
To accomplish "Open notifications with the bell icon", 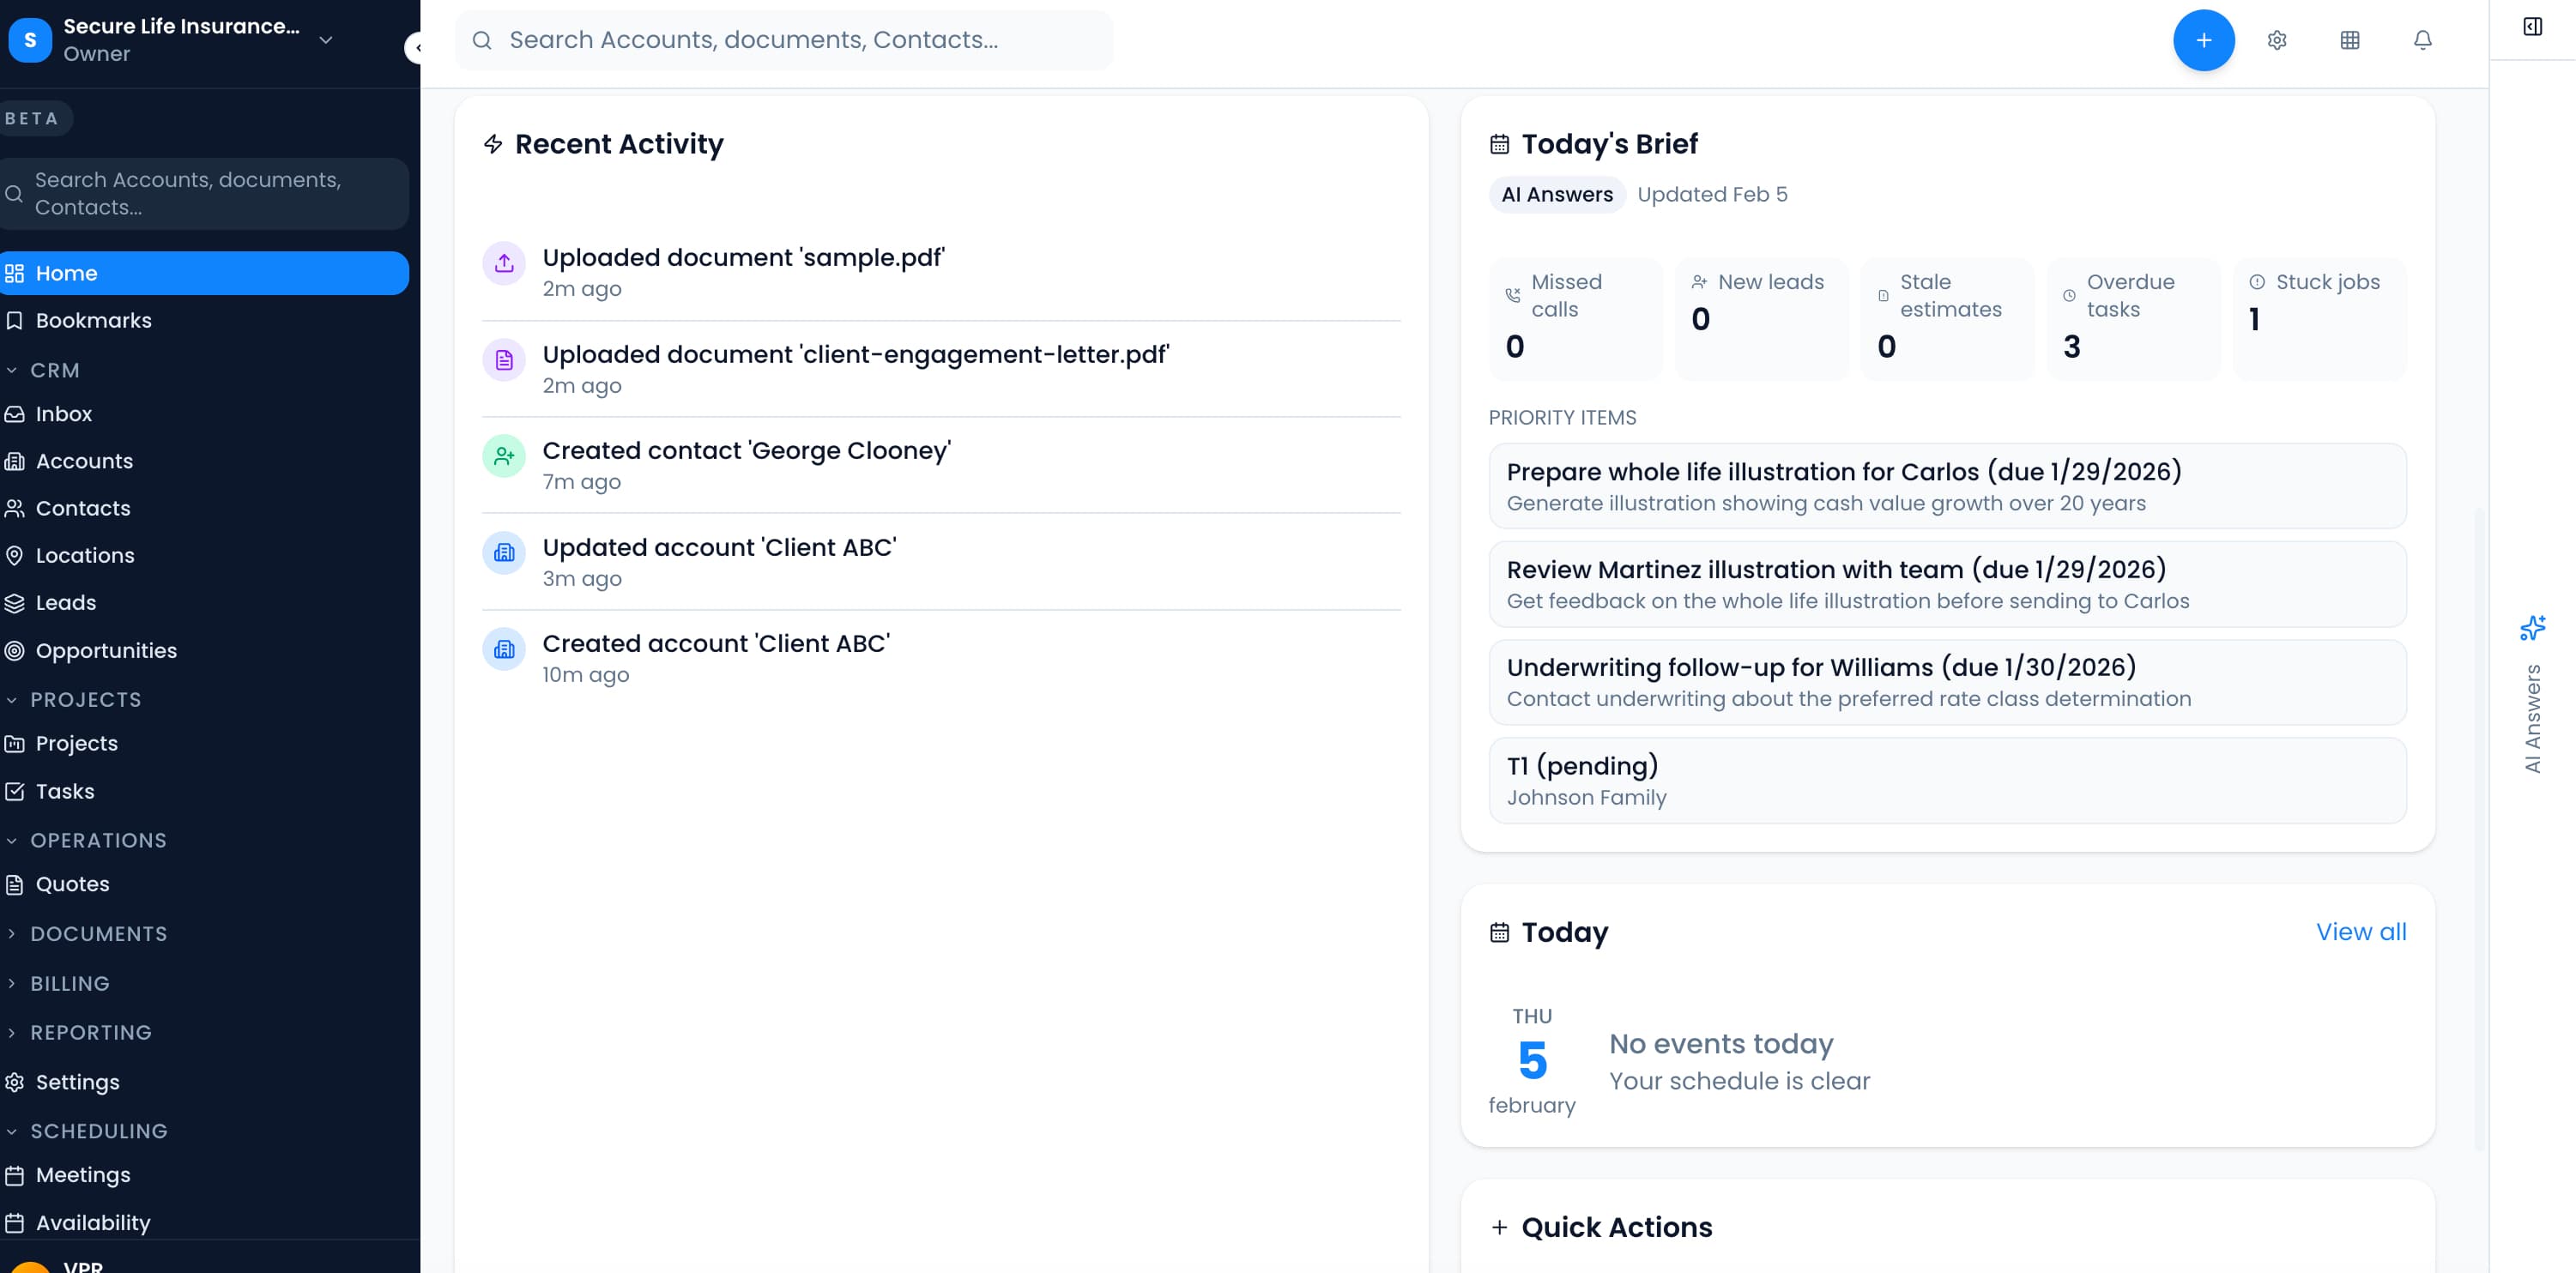I will pyautogui.click(x=2422, y=40).
